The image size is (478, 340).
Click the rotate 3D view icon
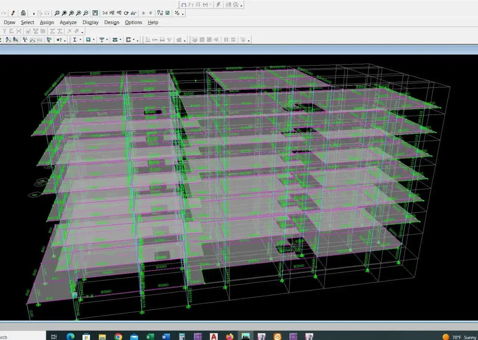point(127,13)
